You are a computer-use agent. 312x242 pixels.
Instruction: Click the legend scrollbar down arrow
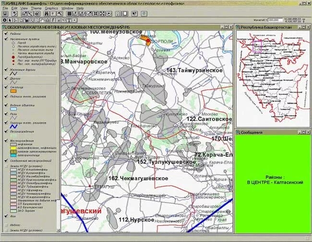point(58,230)
